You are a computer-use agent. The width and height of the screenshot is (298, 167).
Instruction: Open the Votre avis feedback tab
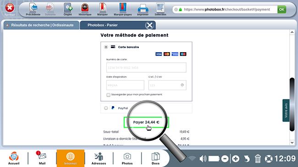click(x=286, y=110)
